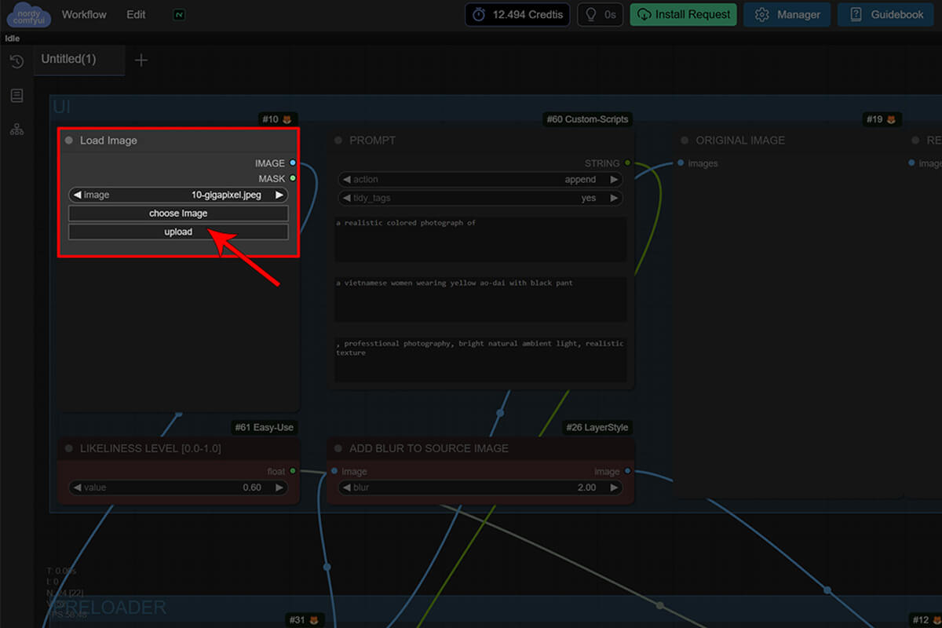Click the fox badge on node #10

[287, 119]
